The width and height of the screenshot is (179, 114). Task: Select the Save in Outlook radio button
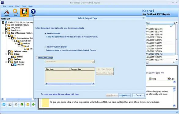coord(45,34)
